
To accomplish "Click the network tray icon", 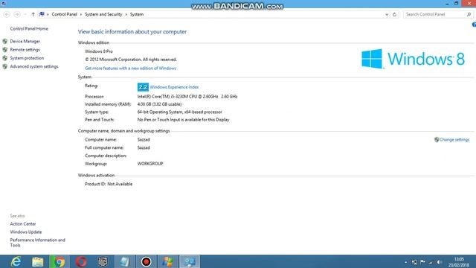I will coord(414,262).
